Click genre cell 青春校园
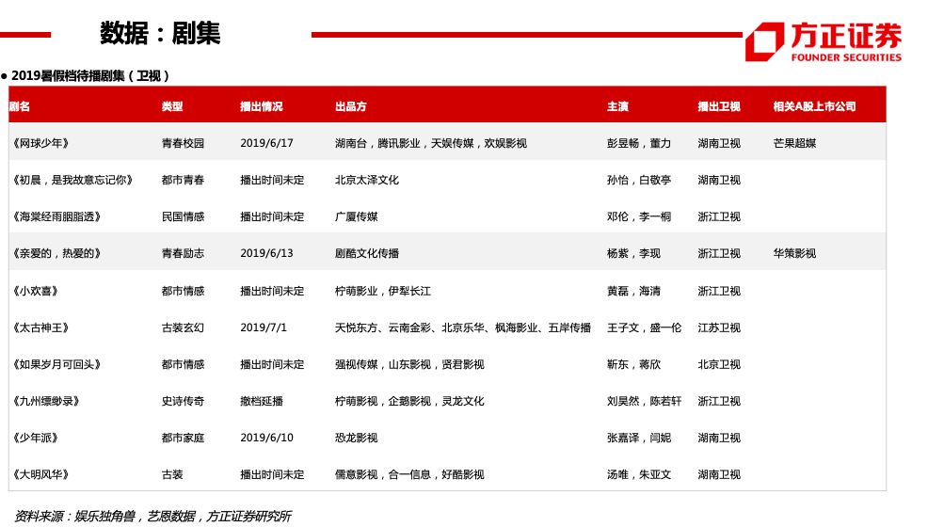This screenshot has width=944, height=527. tap(183, 143)
